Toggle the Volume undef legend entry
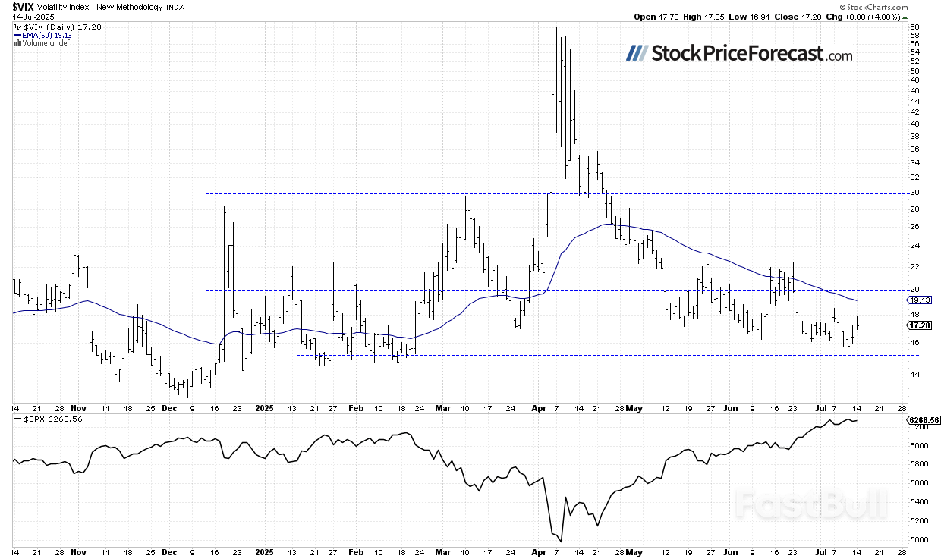This screenshot has height=559, width=941. coord(46,42)
